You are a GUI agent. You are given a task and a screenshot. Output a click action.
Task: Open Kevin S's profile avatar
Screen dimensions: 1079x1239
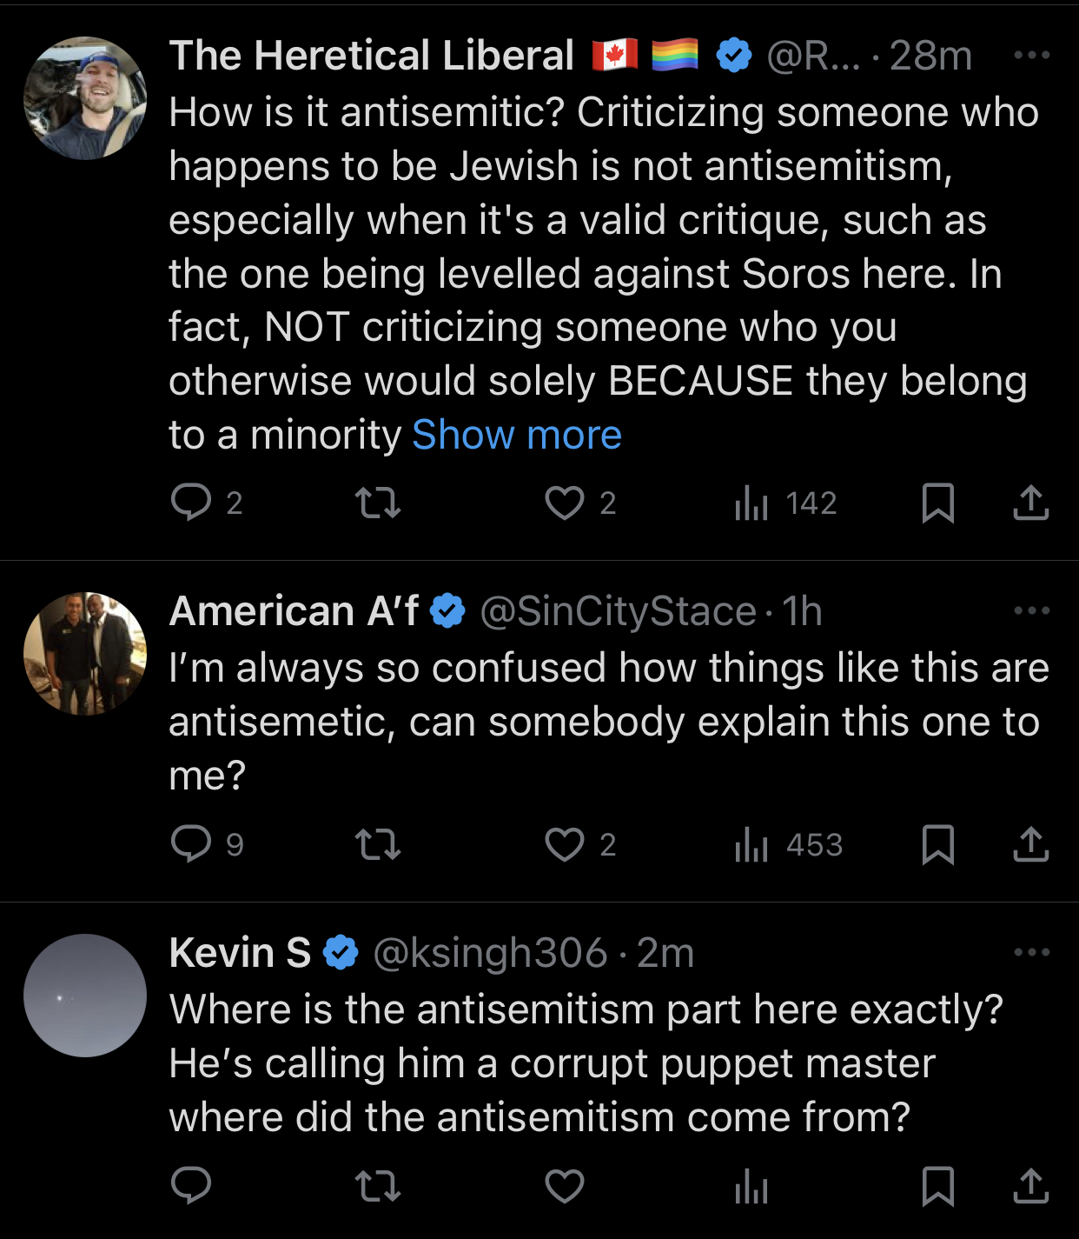(85, 996)
